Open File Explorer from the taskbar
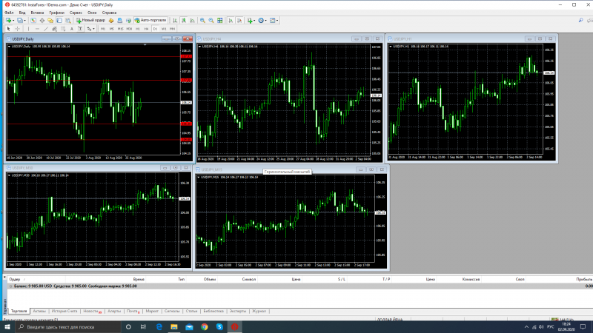This screenshot has height=333, width=593. click(x=174, y=327)
